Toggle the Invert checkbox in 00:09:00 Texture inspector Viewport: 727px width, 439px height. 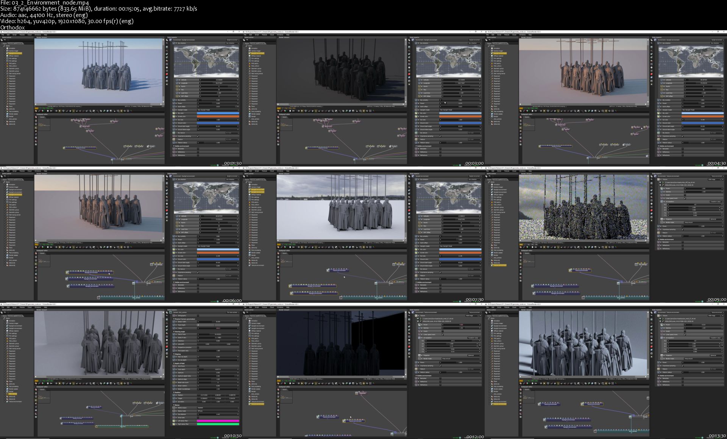(x=685, y=195)
